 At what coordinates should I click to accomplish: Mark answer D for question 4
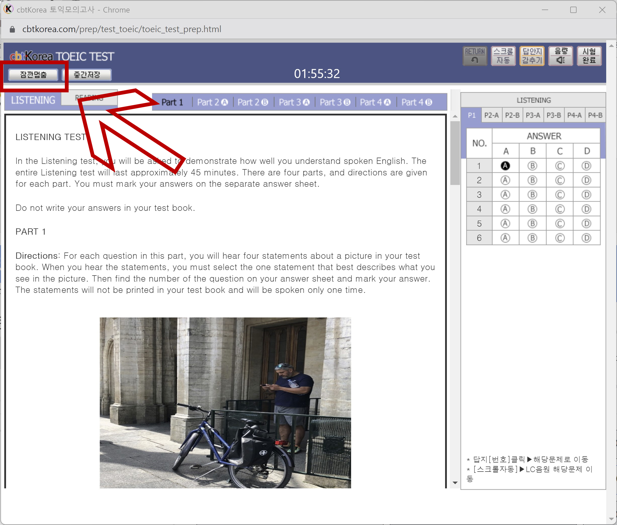click(x=586, y=209)
